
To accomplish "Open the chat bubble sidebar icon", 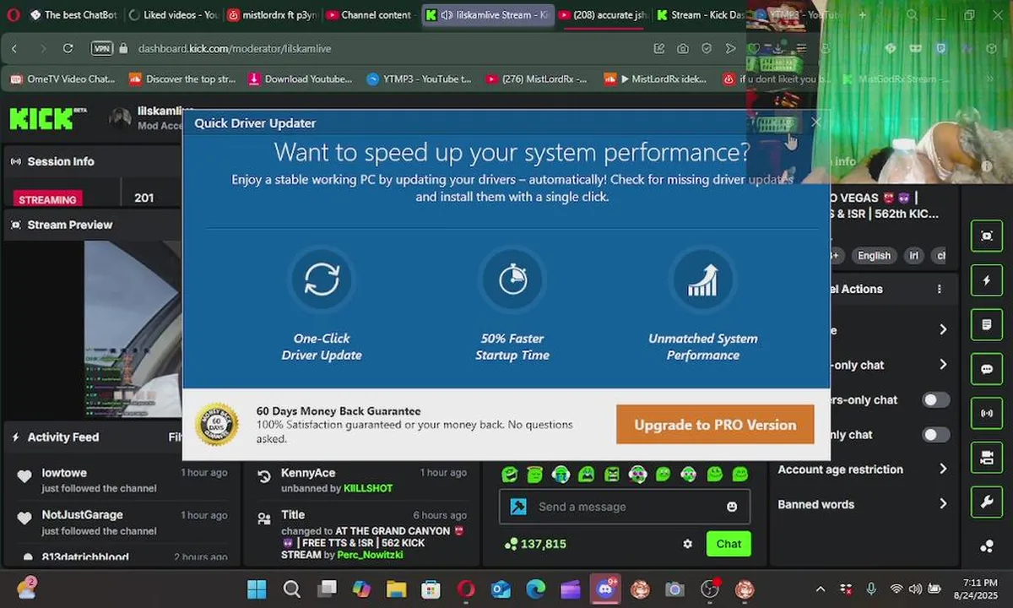I will pos(986,369).
